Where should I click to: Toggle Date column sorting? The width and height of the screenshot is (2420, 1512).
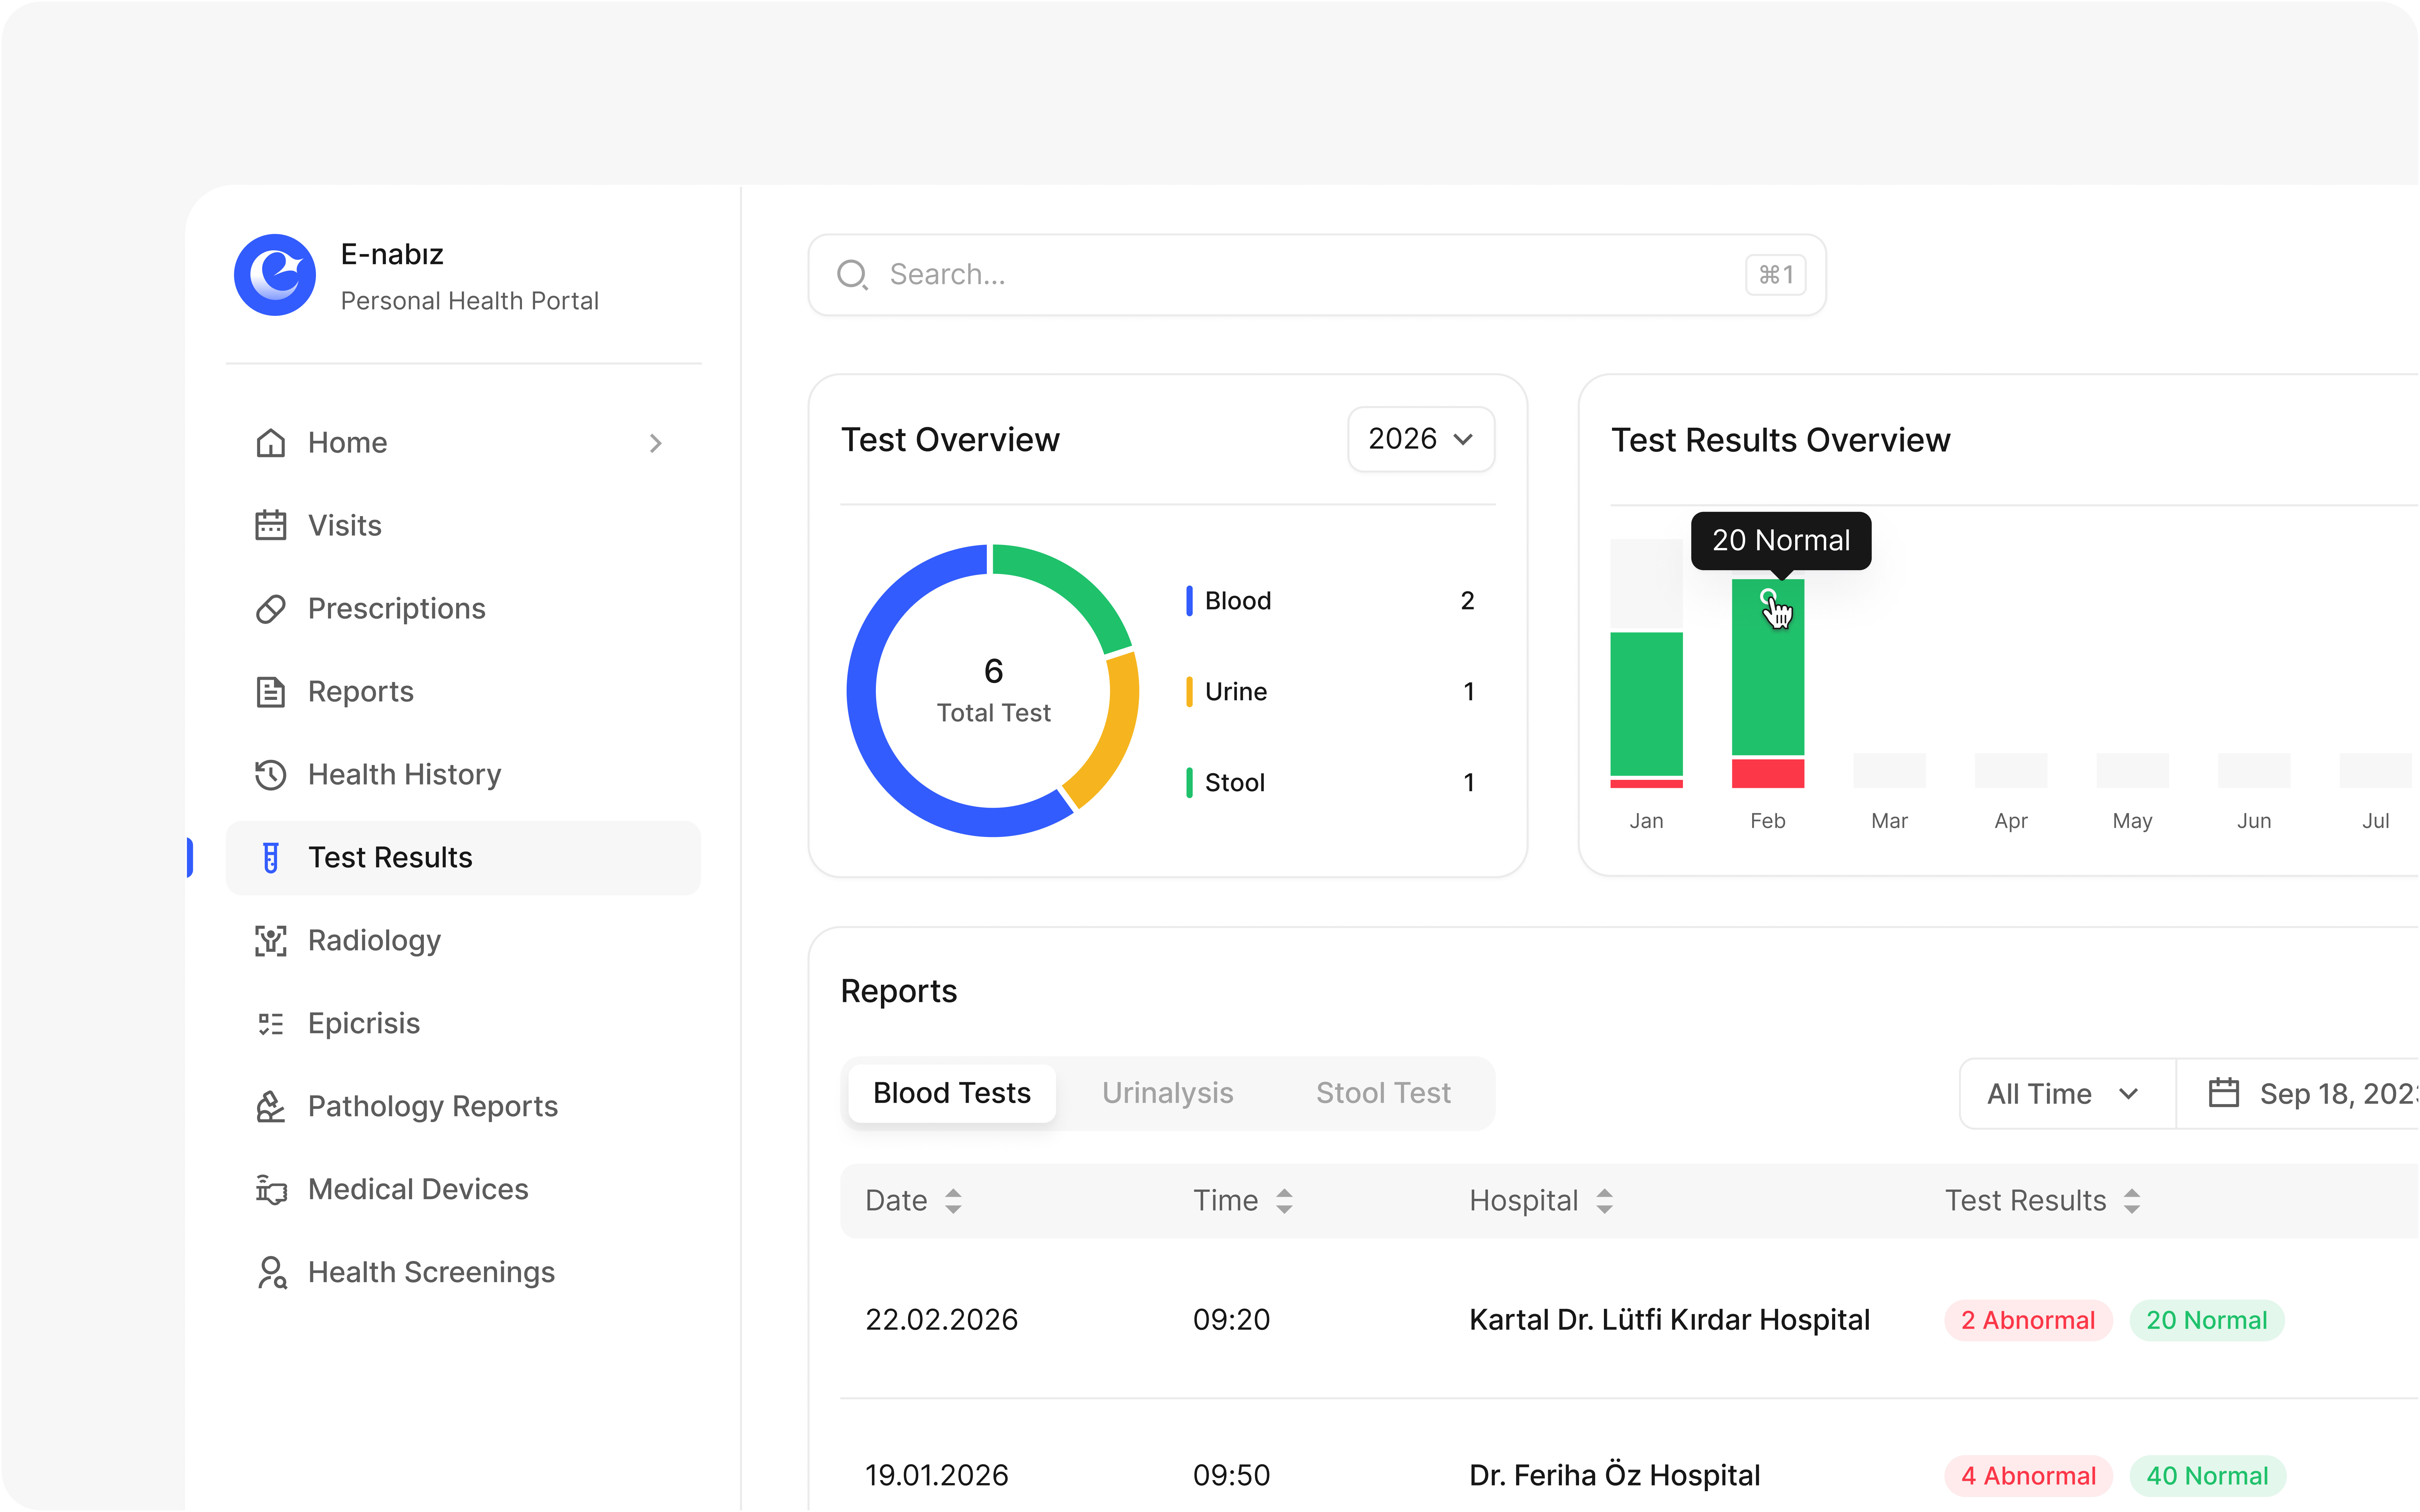(954, 1200)
